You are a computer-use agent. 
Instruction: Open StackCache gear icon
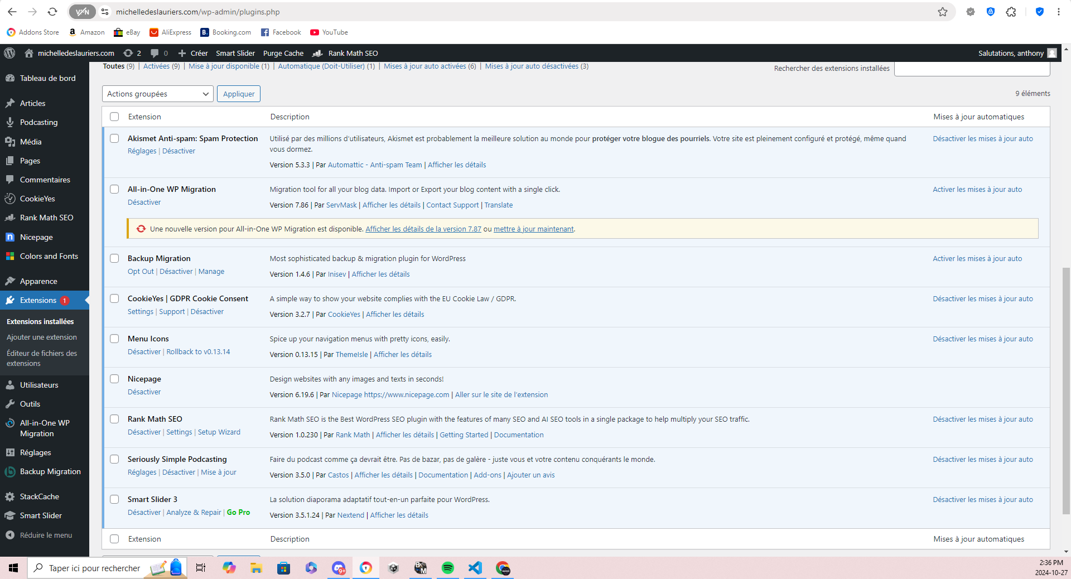coord(10,496)
